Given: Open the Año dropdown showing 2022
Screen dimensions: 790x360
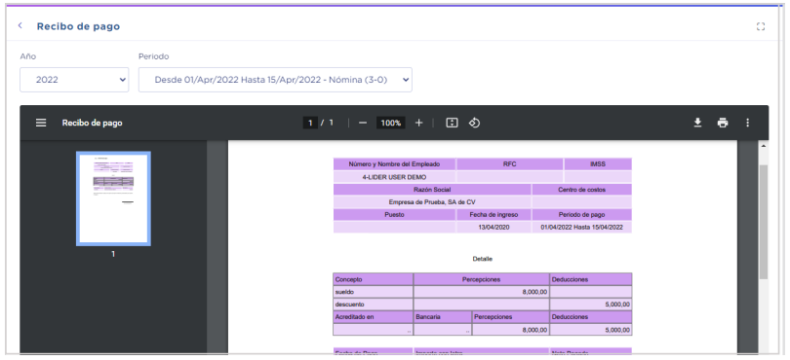Looking at the screenshot, I should 74,80.
